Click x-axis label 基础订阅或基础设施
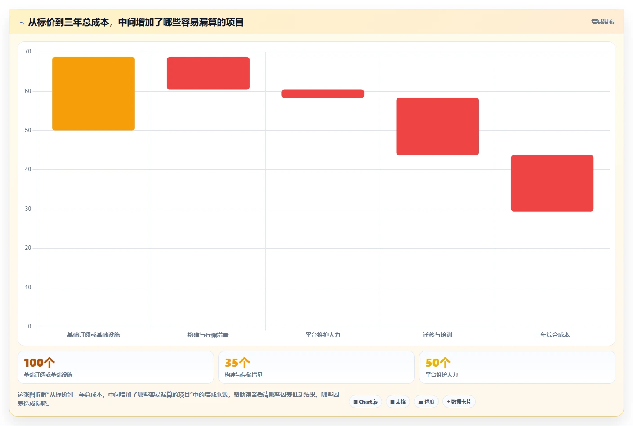Screen dimensions: 633x426 coord(94,335)
